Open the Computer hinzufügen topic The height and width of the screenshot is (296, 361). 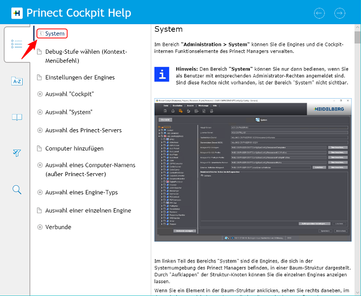tap(74, 148)
